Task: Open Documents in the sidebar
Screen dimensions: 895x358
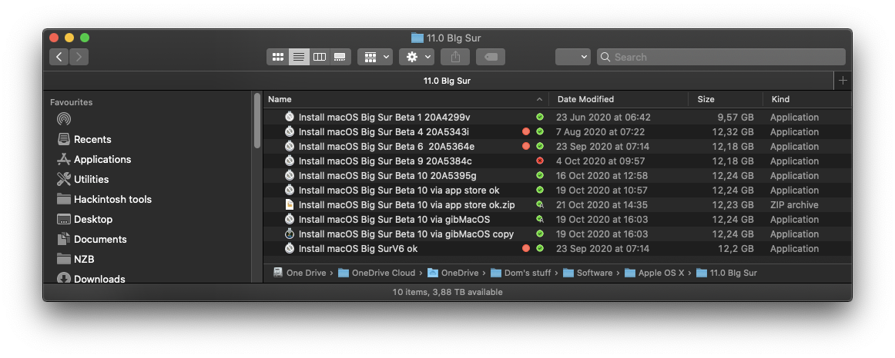Action: (x=92, y=239)
